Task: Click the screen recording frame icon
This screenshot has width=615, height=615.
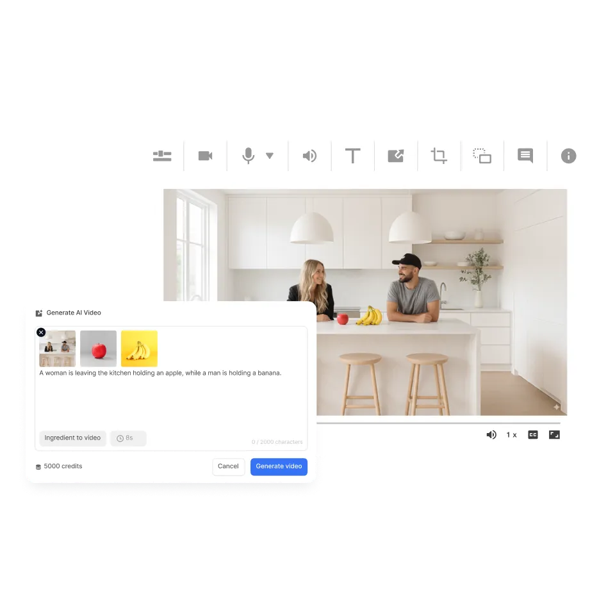Action: pos(482,156)
